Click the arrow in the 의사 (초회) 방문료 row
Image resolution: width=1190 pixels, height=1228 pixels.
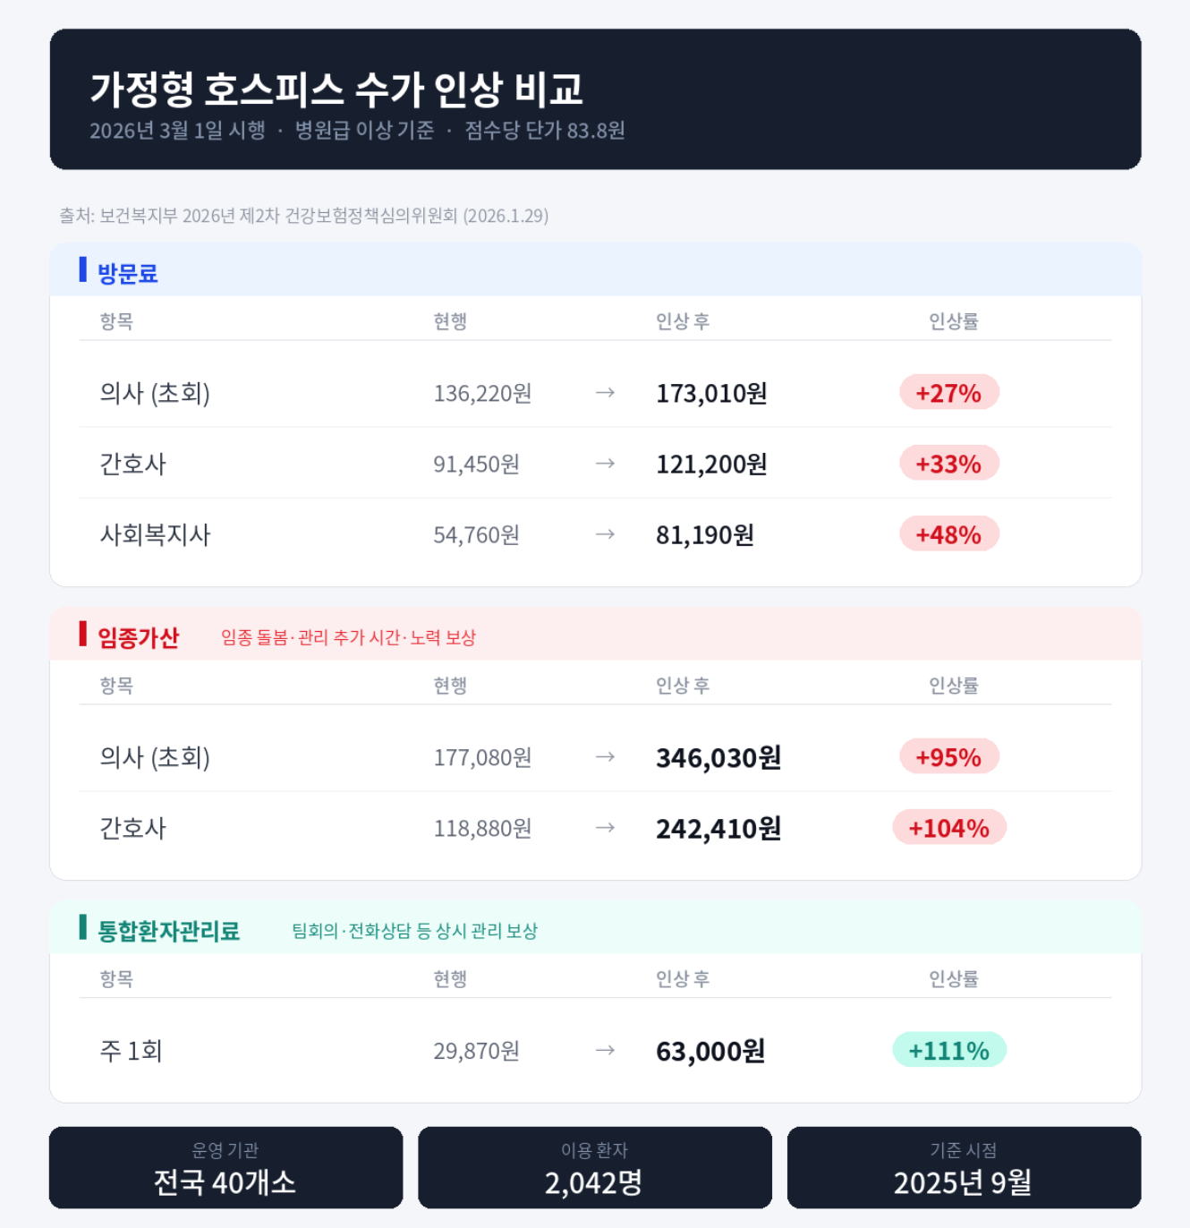(x=605, y=393)
